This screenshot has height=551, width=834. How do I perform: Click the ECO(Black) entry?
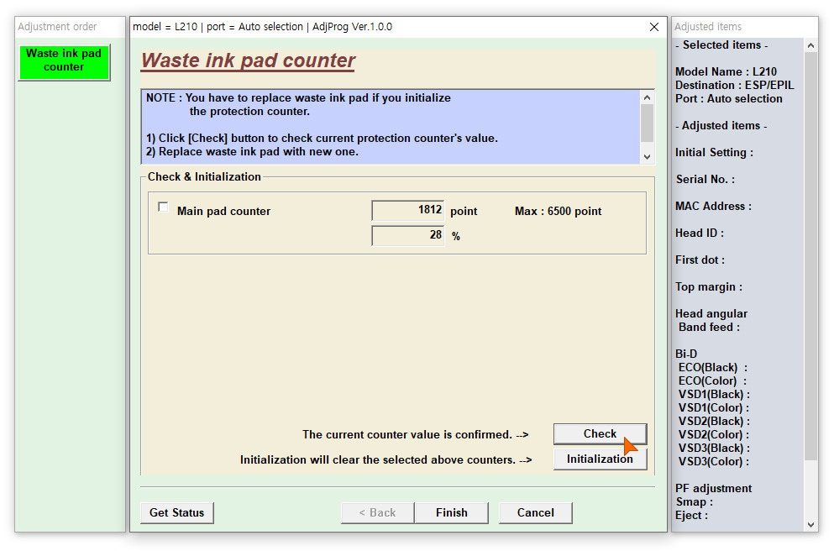pyautogui.click(x=713, y=368)
